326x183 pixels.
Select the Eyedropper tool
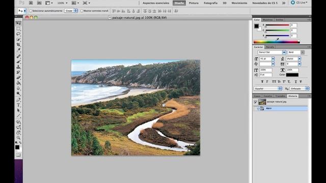pos(18,50)
